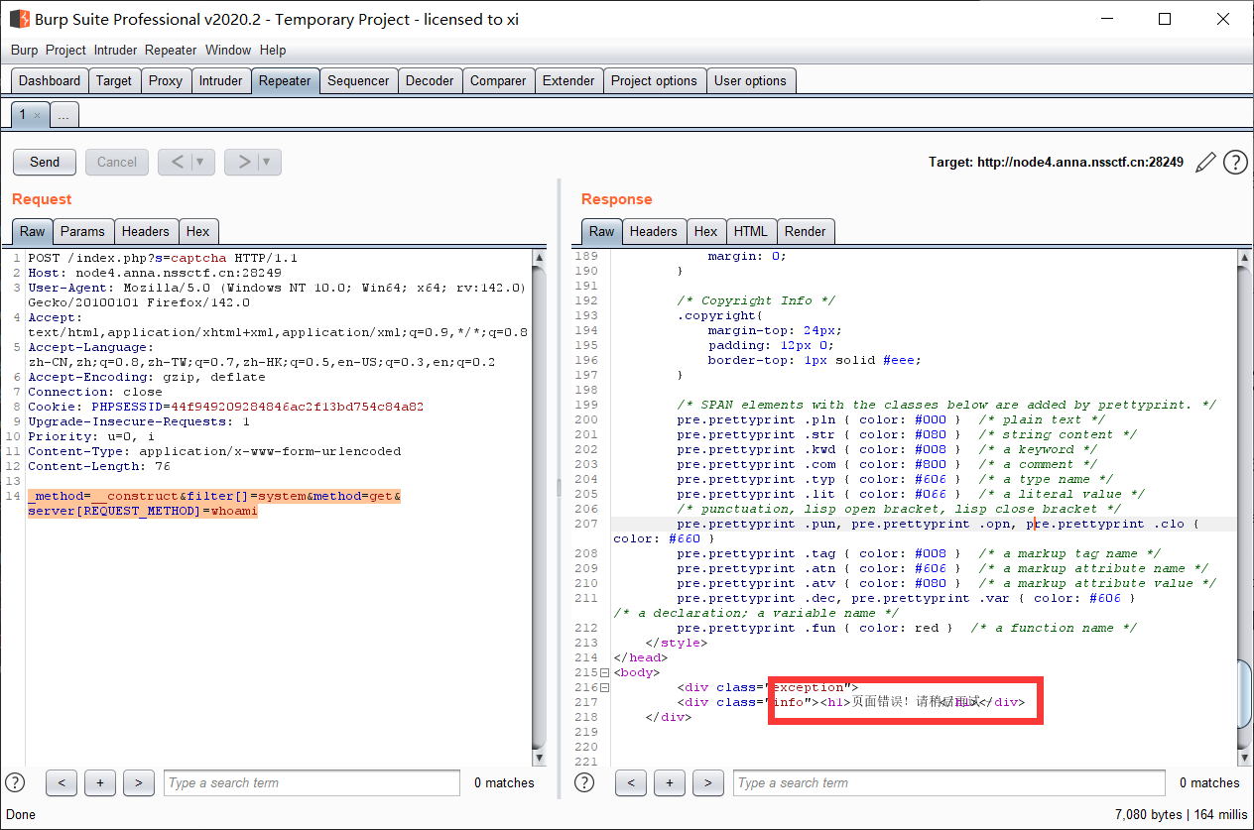Click + options button in response search
The image size is (1254, 830).
tap(669, 782)
